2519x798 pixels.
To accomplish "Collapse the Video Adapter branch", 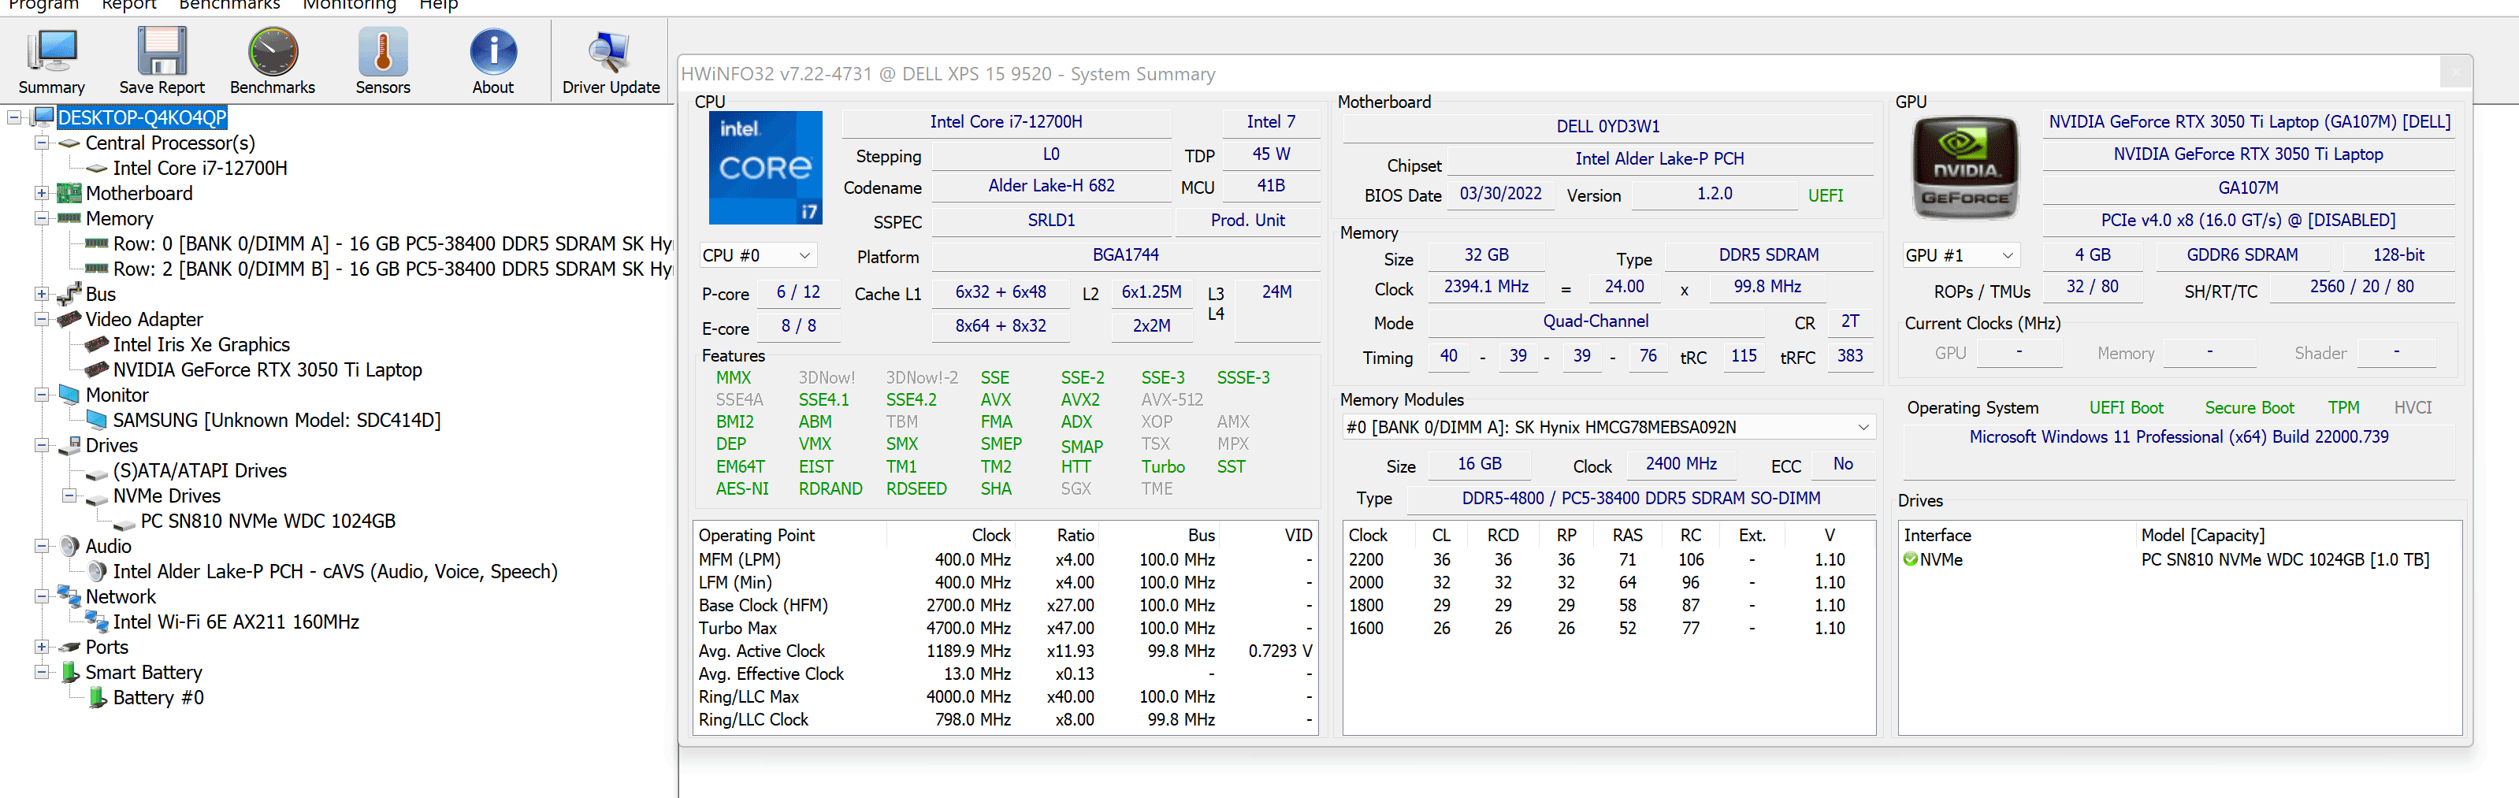I will [x=41, y=319].
